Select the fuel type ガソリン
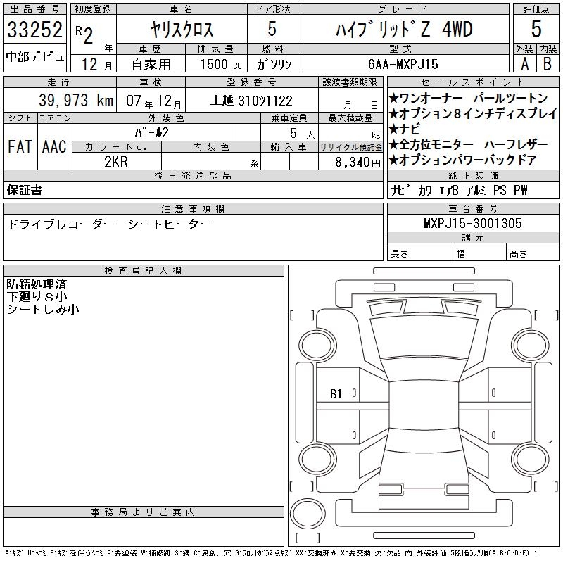This screenshot has height=563, width=563. [x=274, y=64]
